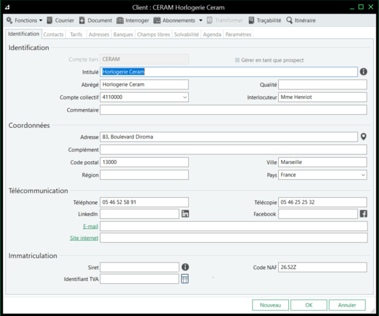Click the Facebook icon button
379x316 pixels.
(363, 214)
